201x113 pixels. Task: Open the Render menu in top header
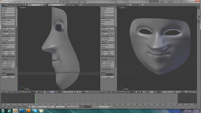pos(17,5)
